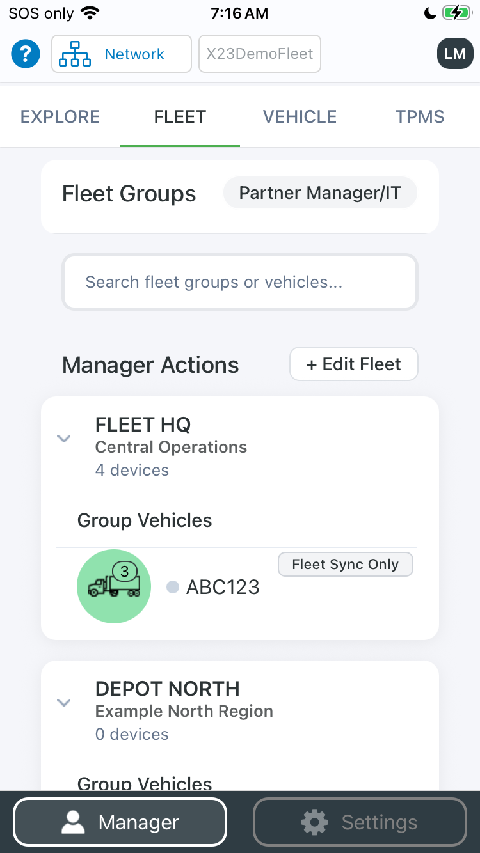
Task: Collapse the FLEET HQ group chevron
Action: click(x=63, y=439)
